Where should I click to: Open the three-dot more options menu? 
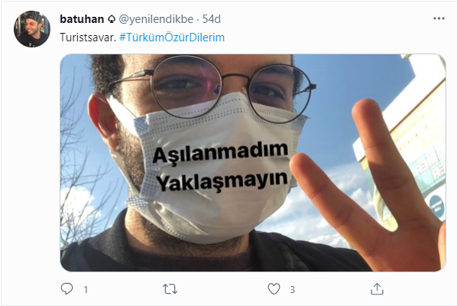click(439, 18)
